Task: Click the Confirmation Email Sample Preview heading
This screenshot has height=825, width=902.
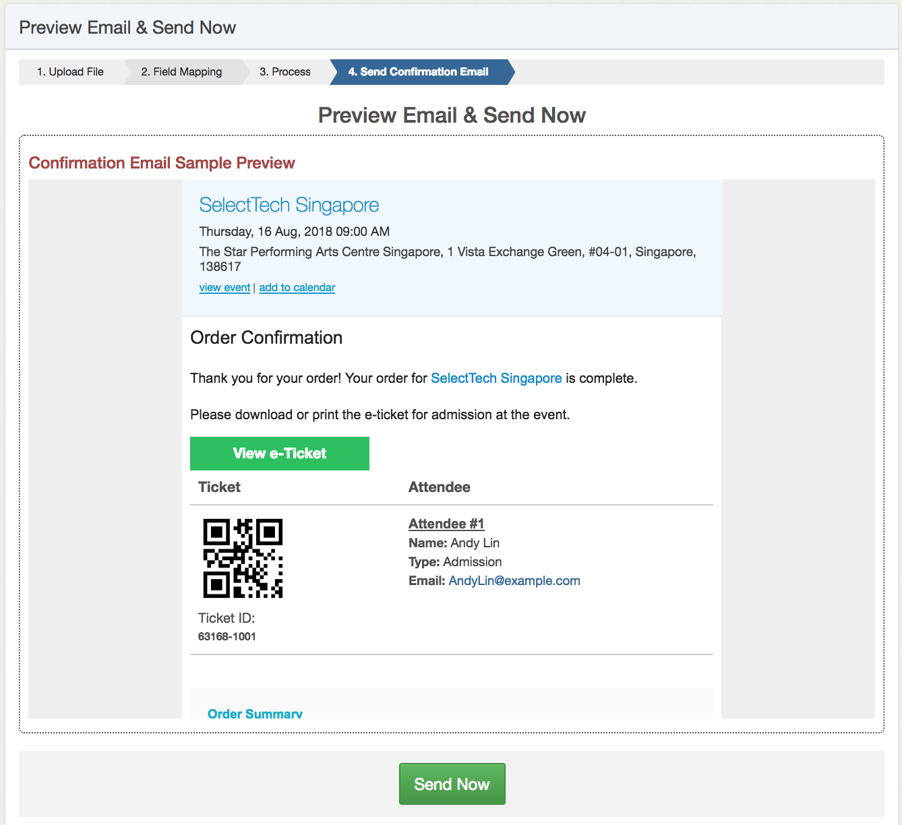Action: 162,163
